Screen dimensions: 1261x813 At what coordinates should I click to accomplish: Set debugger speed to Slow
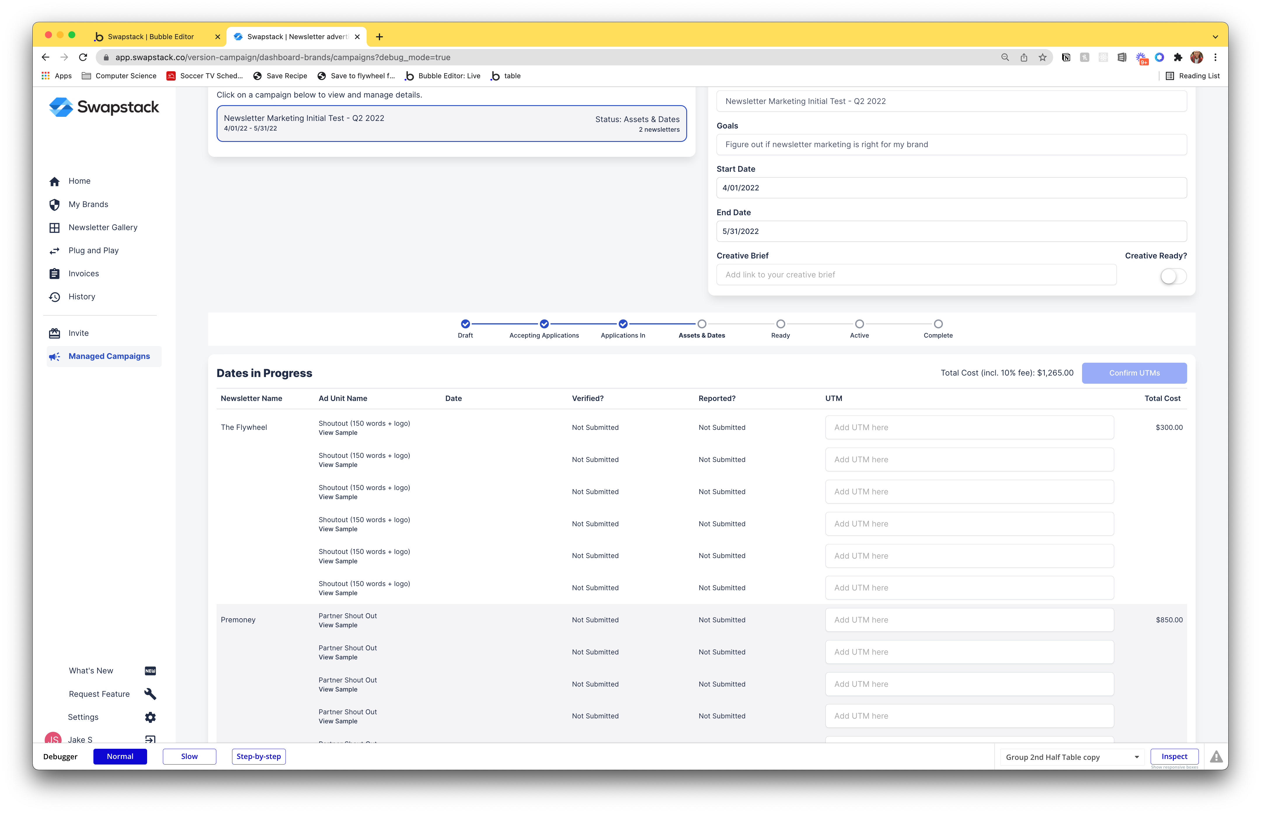tap(189, 756)
